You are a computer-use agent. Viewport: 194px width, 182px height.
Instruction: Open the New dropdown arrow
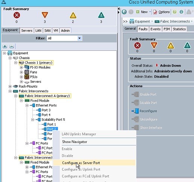coord(150,12)
